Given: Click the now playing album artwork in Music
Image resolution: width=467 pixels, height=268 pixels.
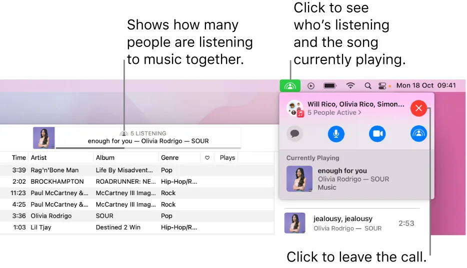Looking at the screenshot, I should tap(44, 138).
